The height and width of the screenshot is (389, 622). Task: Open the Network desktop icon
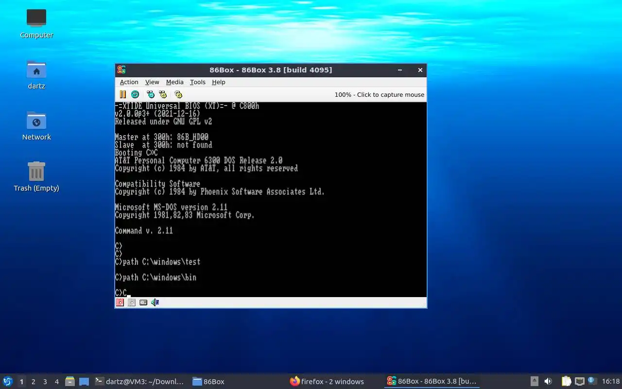[x=36, y=126]
